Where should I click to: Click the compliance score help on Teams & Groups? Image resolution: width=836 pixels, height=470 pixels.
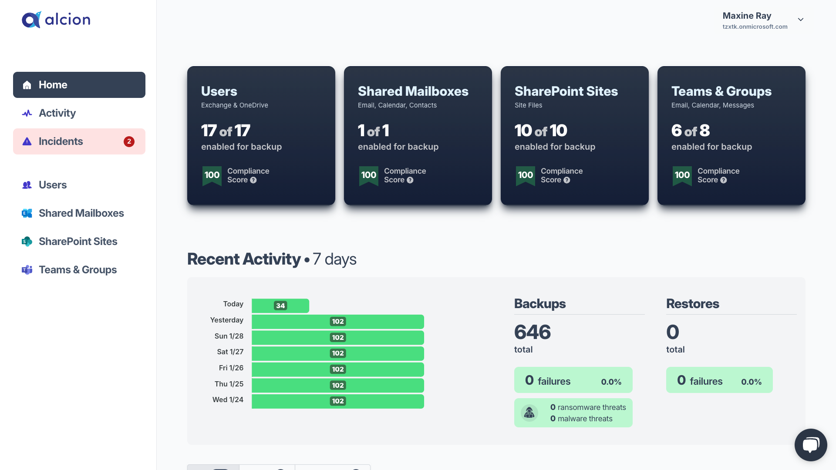click(x=724, y=180)
